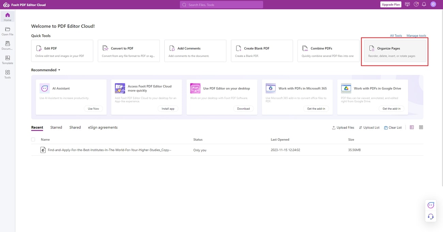Open the floating AI assistant chat icon

(x=431, y=205)
